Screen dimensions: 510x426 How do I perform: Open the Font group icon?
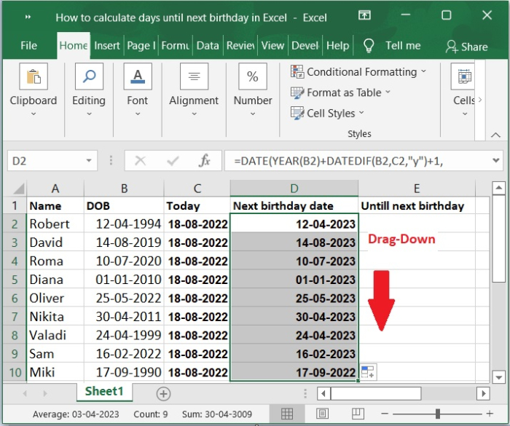tap(137, 77)
